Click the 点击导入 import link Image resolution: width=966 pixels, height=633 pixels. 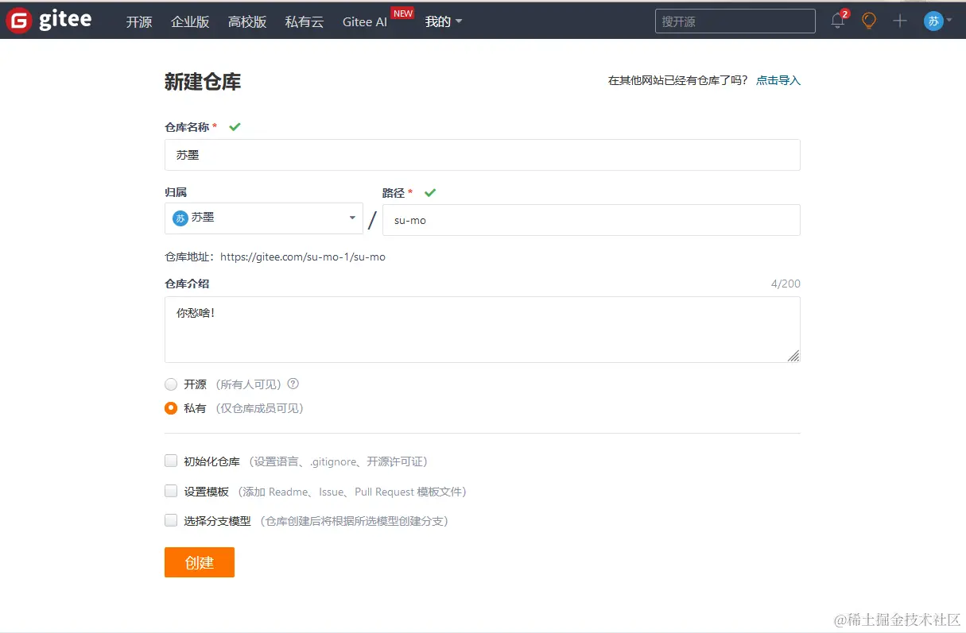(778, 79)
